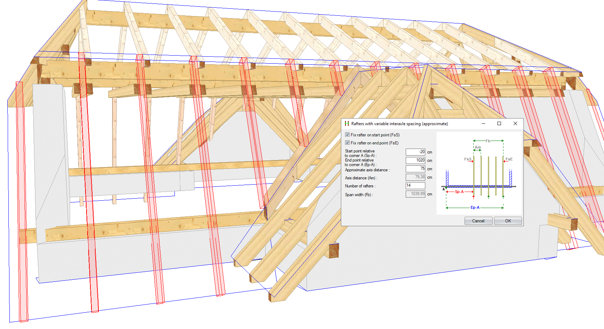The height and width of the screenshot is (329, 604).
Task: Click the Start point (Sp-A) input field
Action: pyautogui.click(x=415, y=152)
